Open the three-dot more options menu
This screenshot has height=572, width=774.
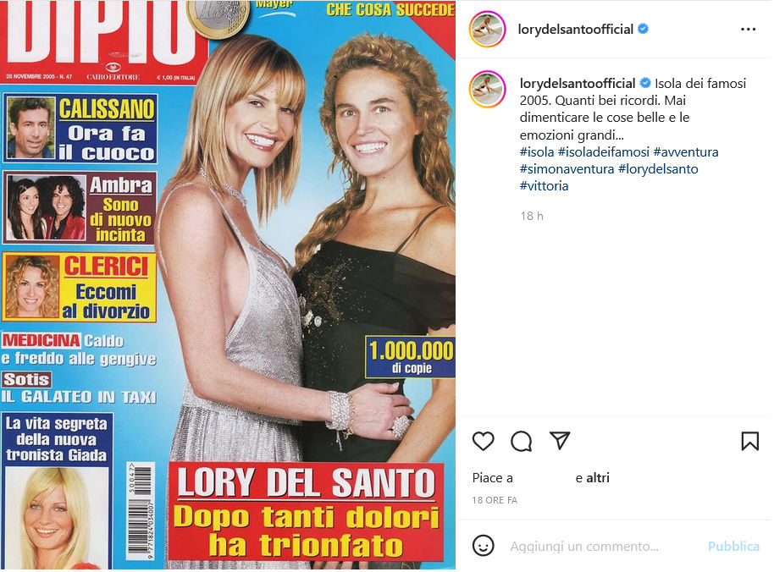(749, 30)
